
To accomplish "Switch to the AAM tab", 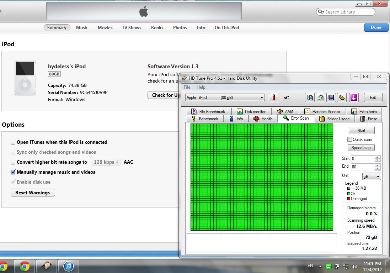I will (285, 112).
